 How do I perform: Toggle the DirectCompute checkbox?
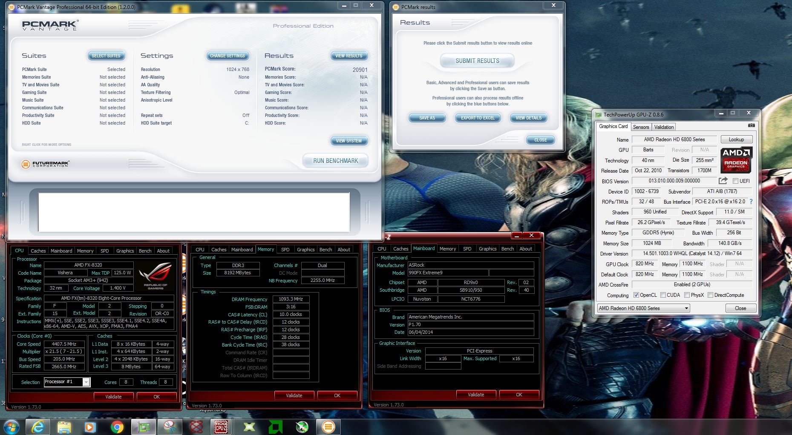coord(710,295)
